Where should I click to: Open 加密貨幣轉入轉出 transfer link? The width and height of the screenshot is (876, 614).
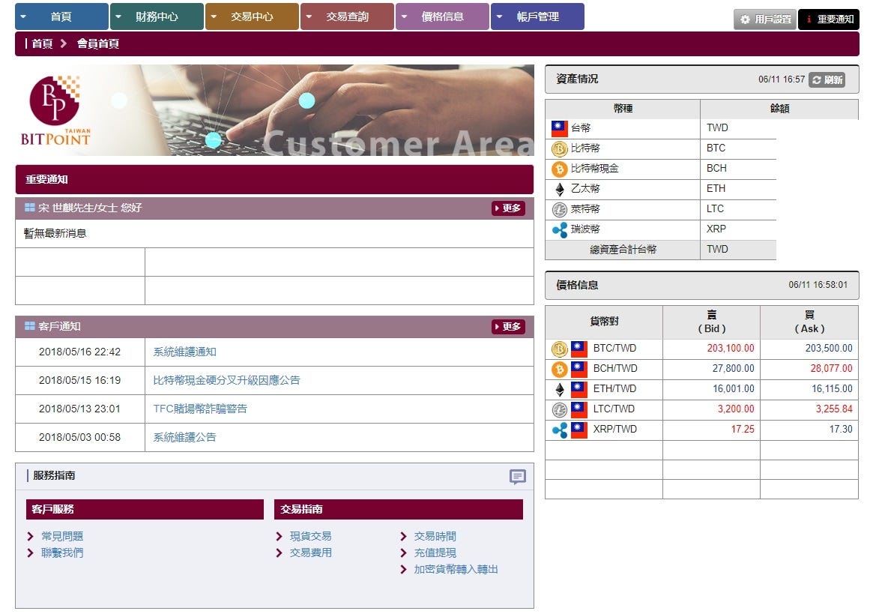456,569
